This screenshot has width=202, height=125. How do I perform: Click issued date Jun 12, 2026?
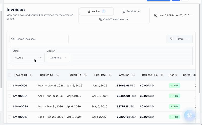click(x=74, y=86)
